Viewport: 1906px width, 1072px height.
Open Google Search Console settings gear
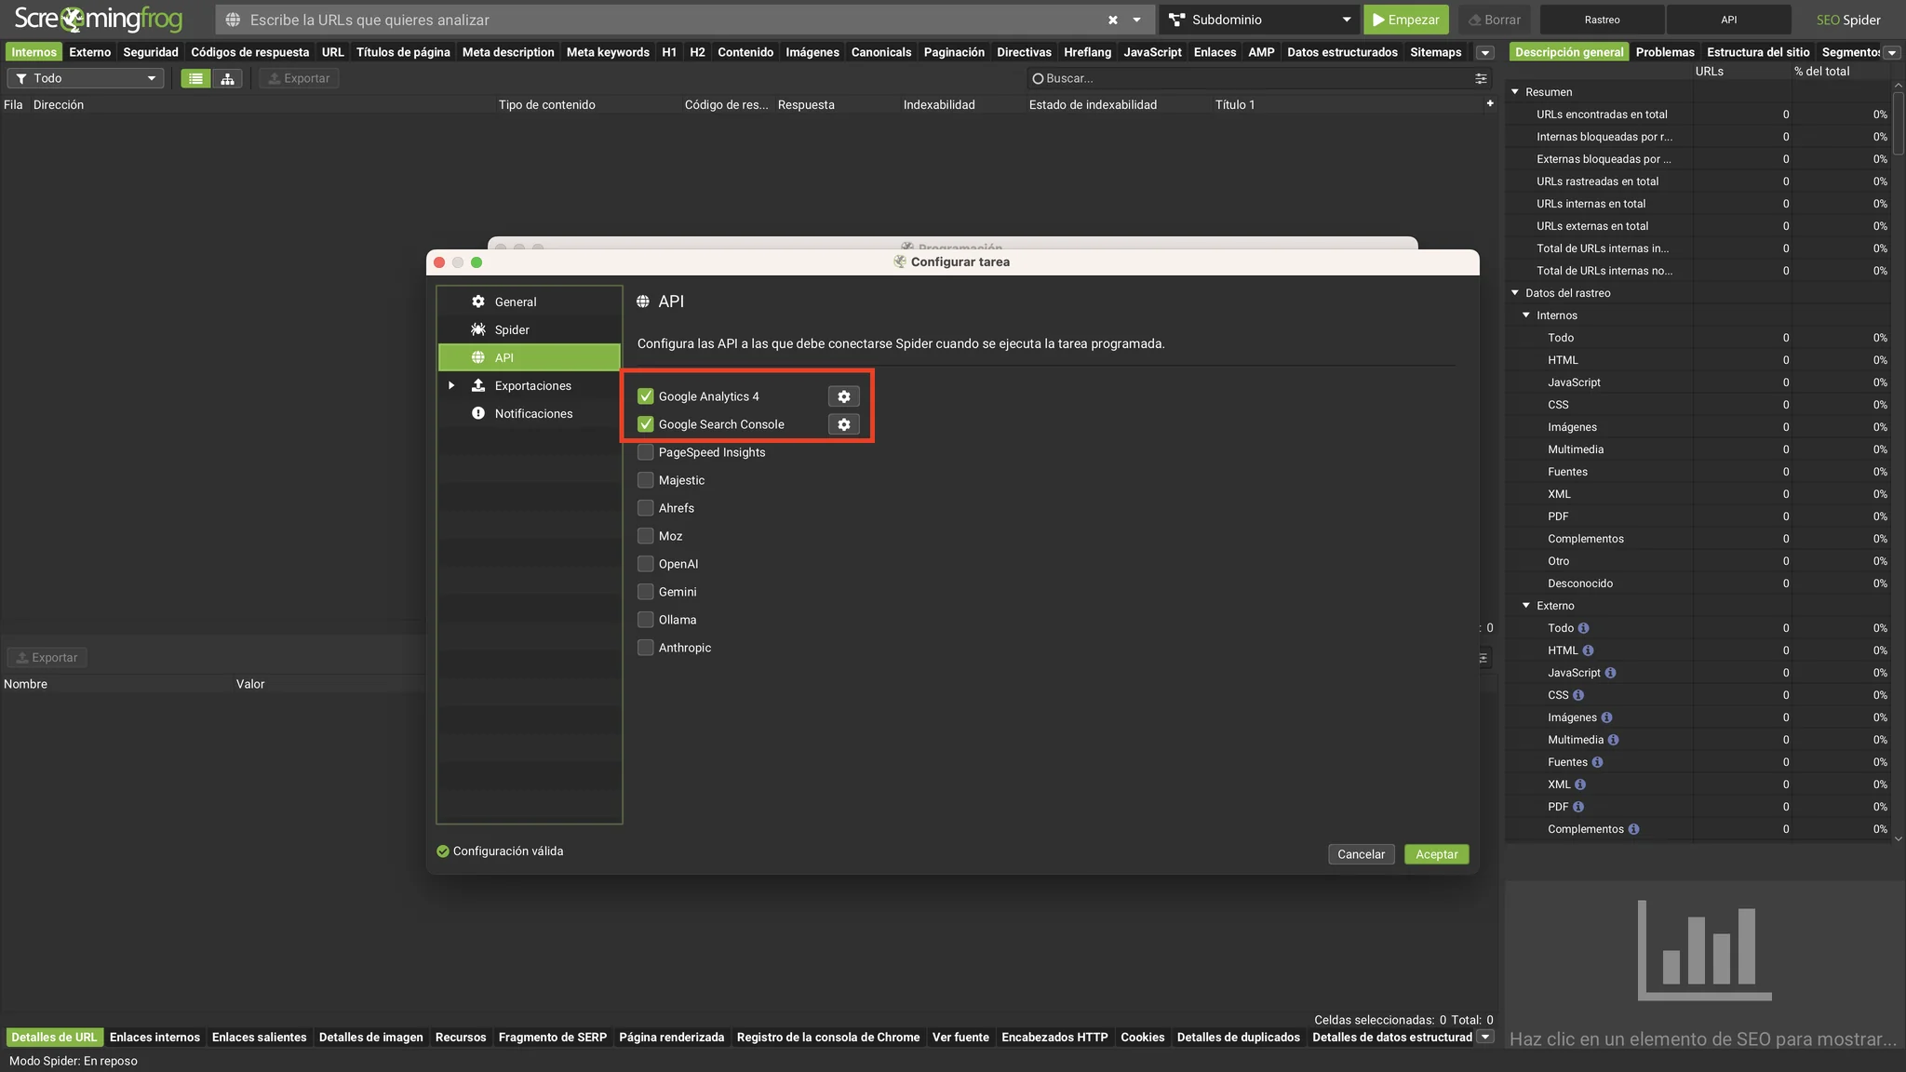[x=843, y=424]
